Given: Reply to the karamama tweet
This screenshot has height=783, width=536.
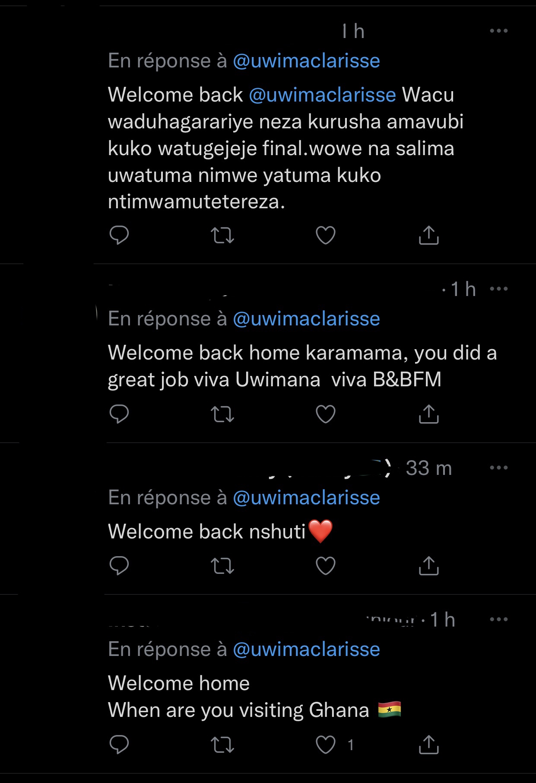Looking at the screenshot, I should pyautogui.click(x=119, y=414).
